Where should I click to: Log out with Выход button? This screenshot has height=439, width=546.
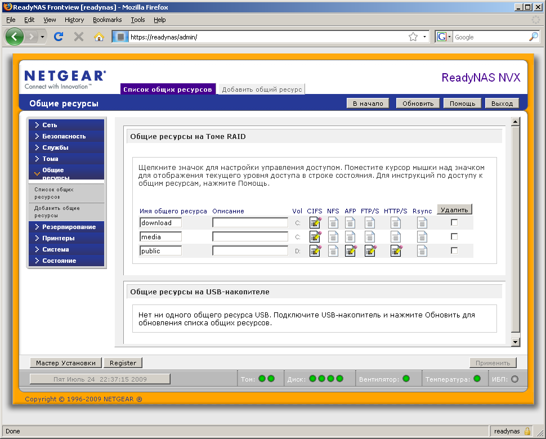pyautogui.click(x=502, y=104)
